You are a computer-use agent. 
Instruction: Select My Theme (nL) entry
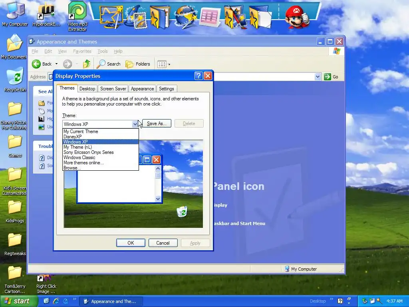[x=100, y=147]
